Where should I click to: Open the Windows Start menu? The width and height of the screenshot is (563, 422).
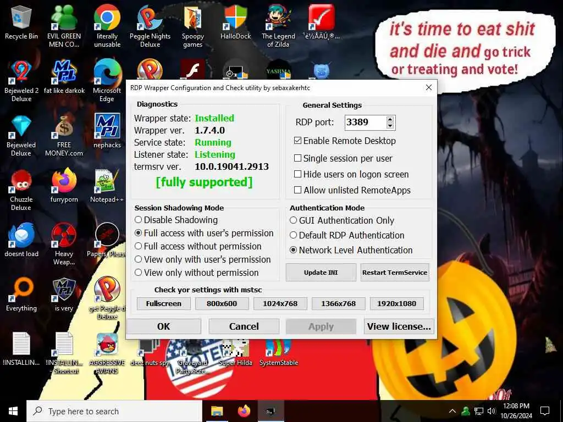(x=13, y=411)
